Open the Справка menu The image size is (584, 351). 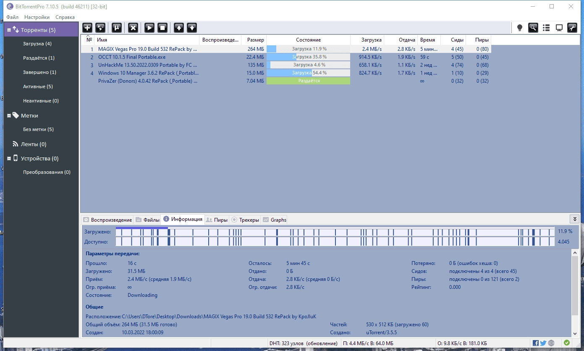65,17
